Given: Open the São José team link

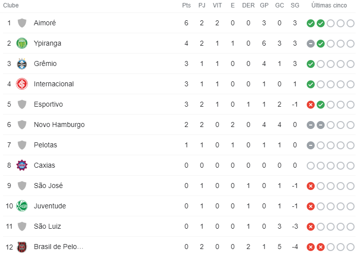Looking at the screenshot, I should coord(48,186).
